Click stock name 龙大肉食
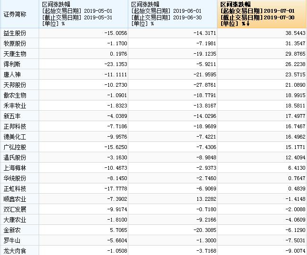 coord(15,251)
